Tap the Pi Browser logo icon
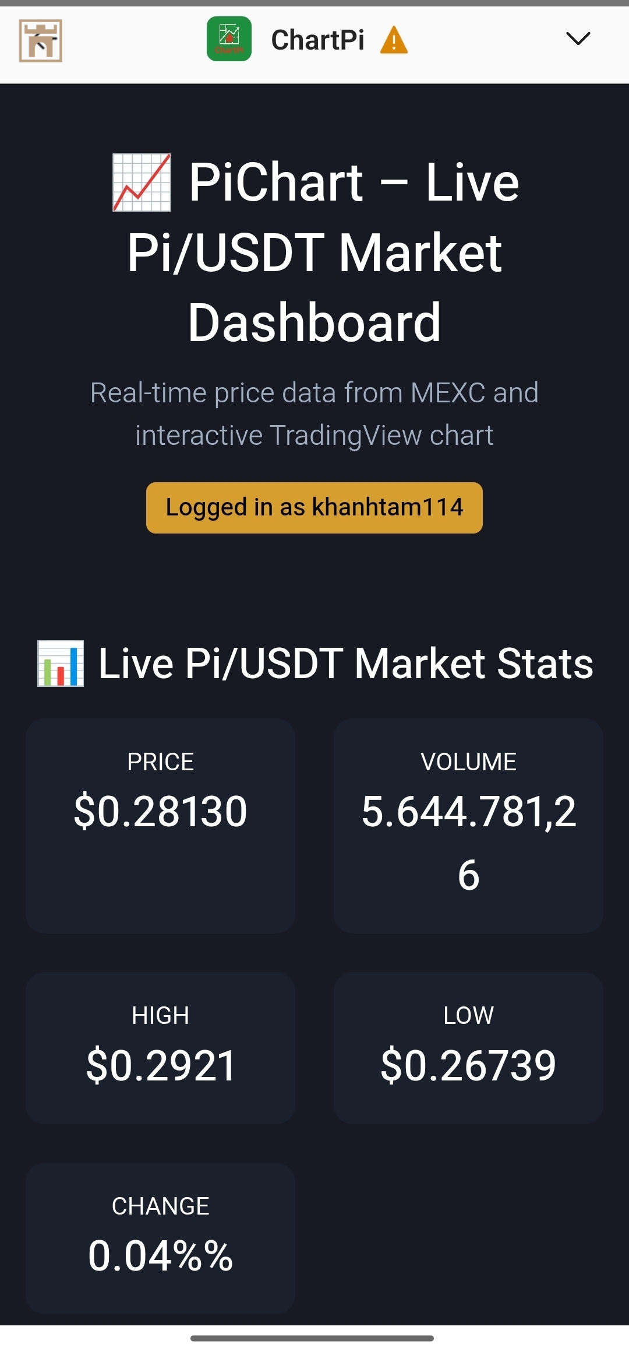 (40, 40)
